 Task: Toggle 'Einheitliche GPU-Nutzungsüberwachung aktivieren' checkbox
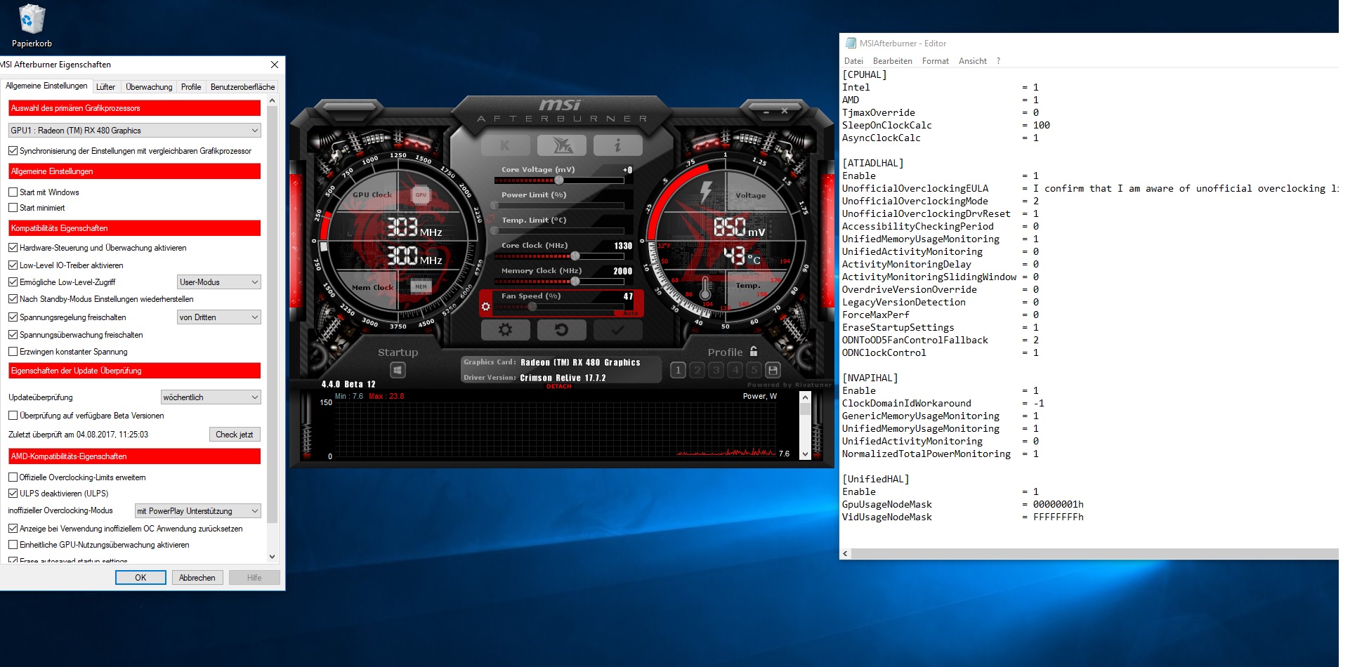[x=13, y=544]
